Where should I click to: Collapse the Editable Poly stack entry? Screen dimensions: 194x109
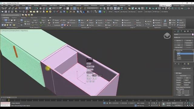point(175,50)
